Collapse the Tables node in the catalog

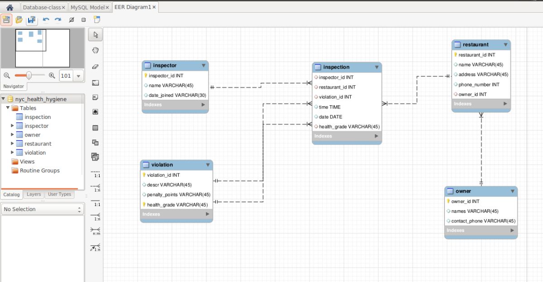coord(8,108)
